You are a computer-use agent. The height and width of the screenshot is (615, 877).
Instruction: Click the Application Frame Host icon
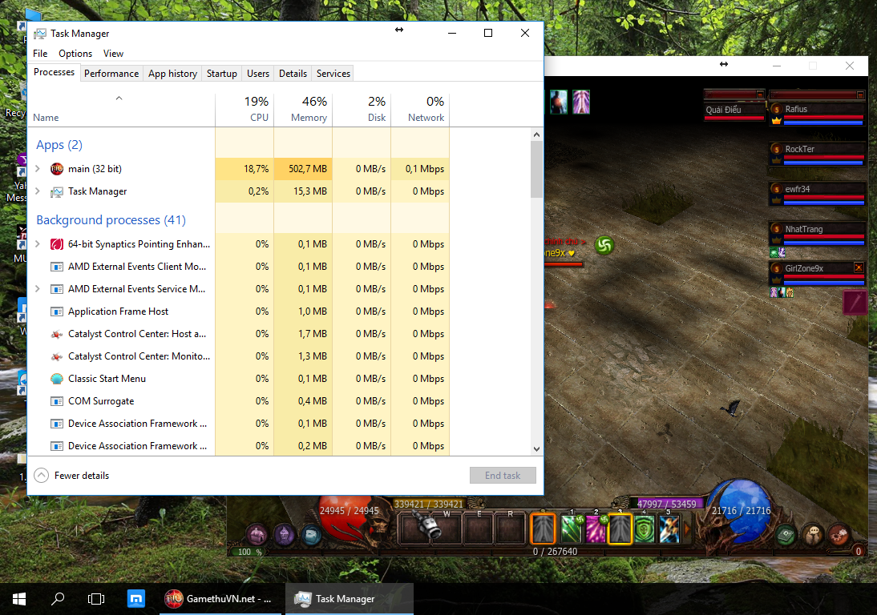point(57,312)
